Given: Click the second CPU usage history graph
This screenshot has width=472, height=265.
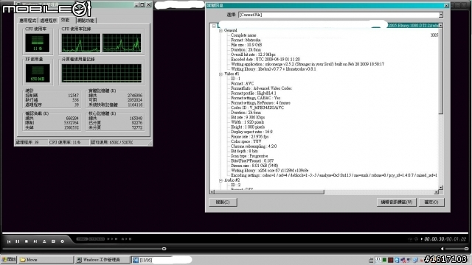Looking at the screenshot, I should [122, 43].
